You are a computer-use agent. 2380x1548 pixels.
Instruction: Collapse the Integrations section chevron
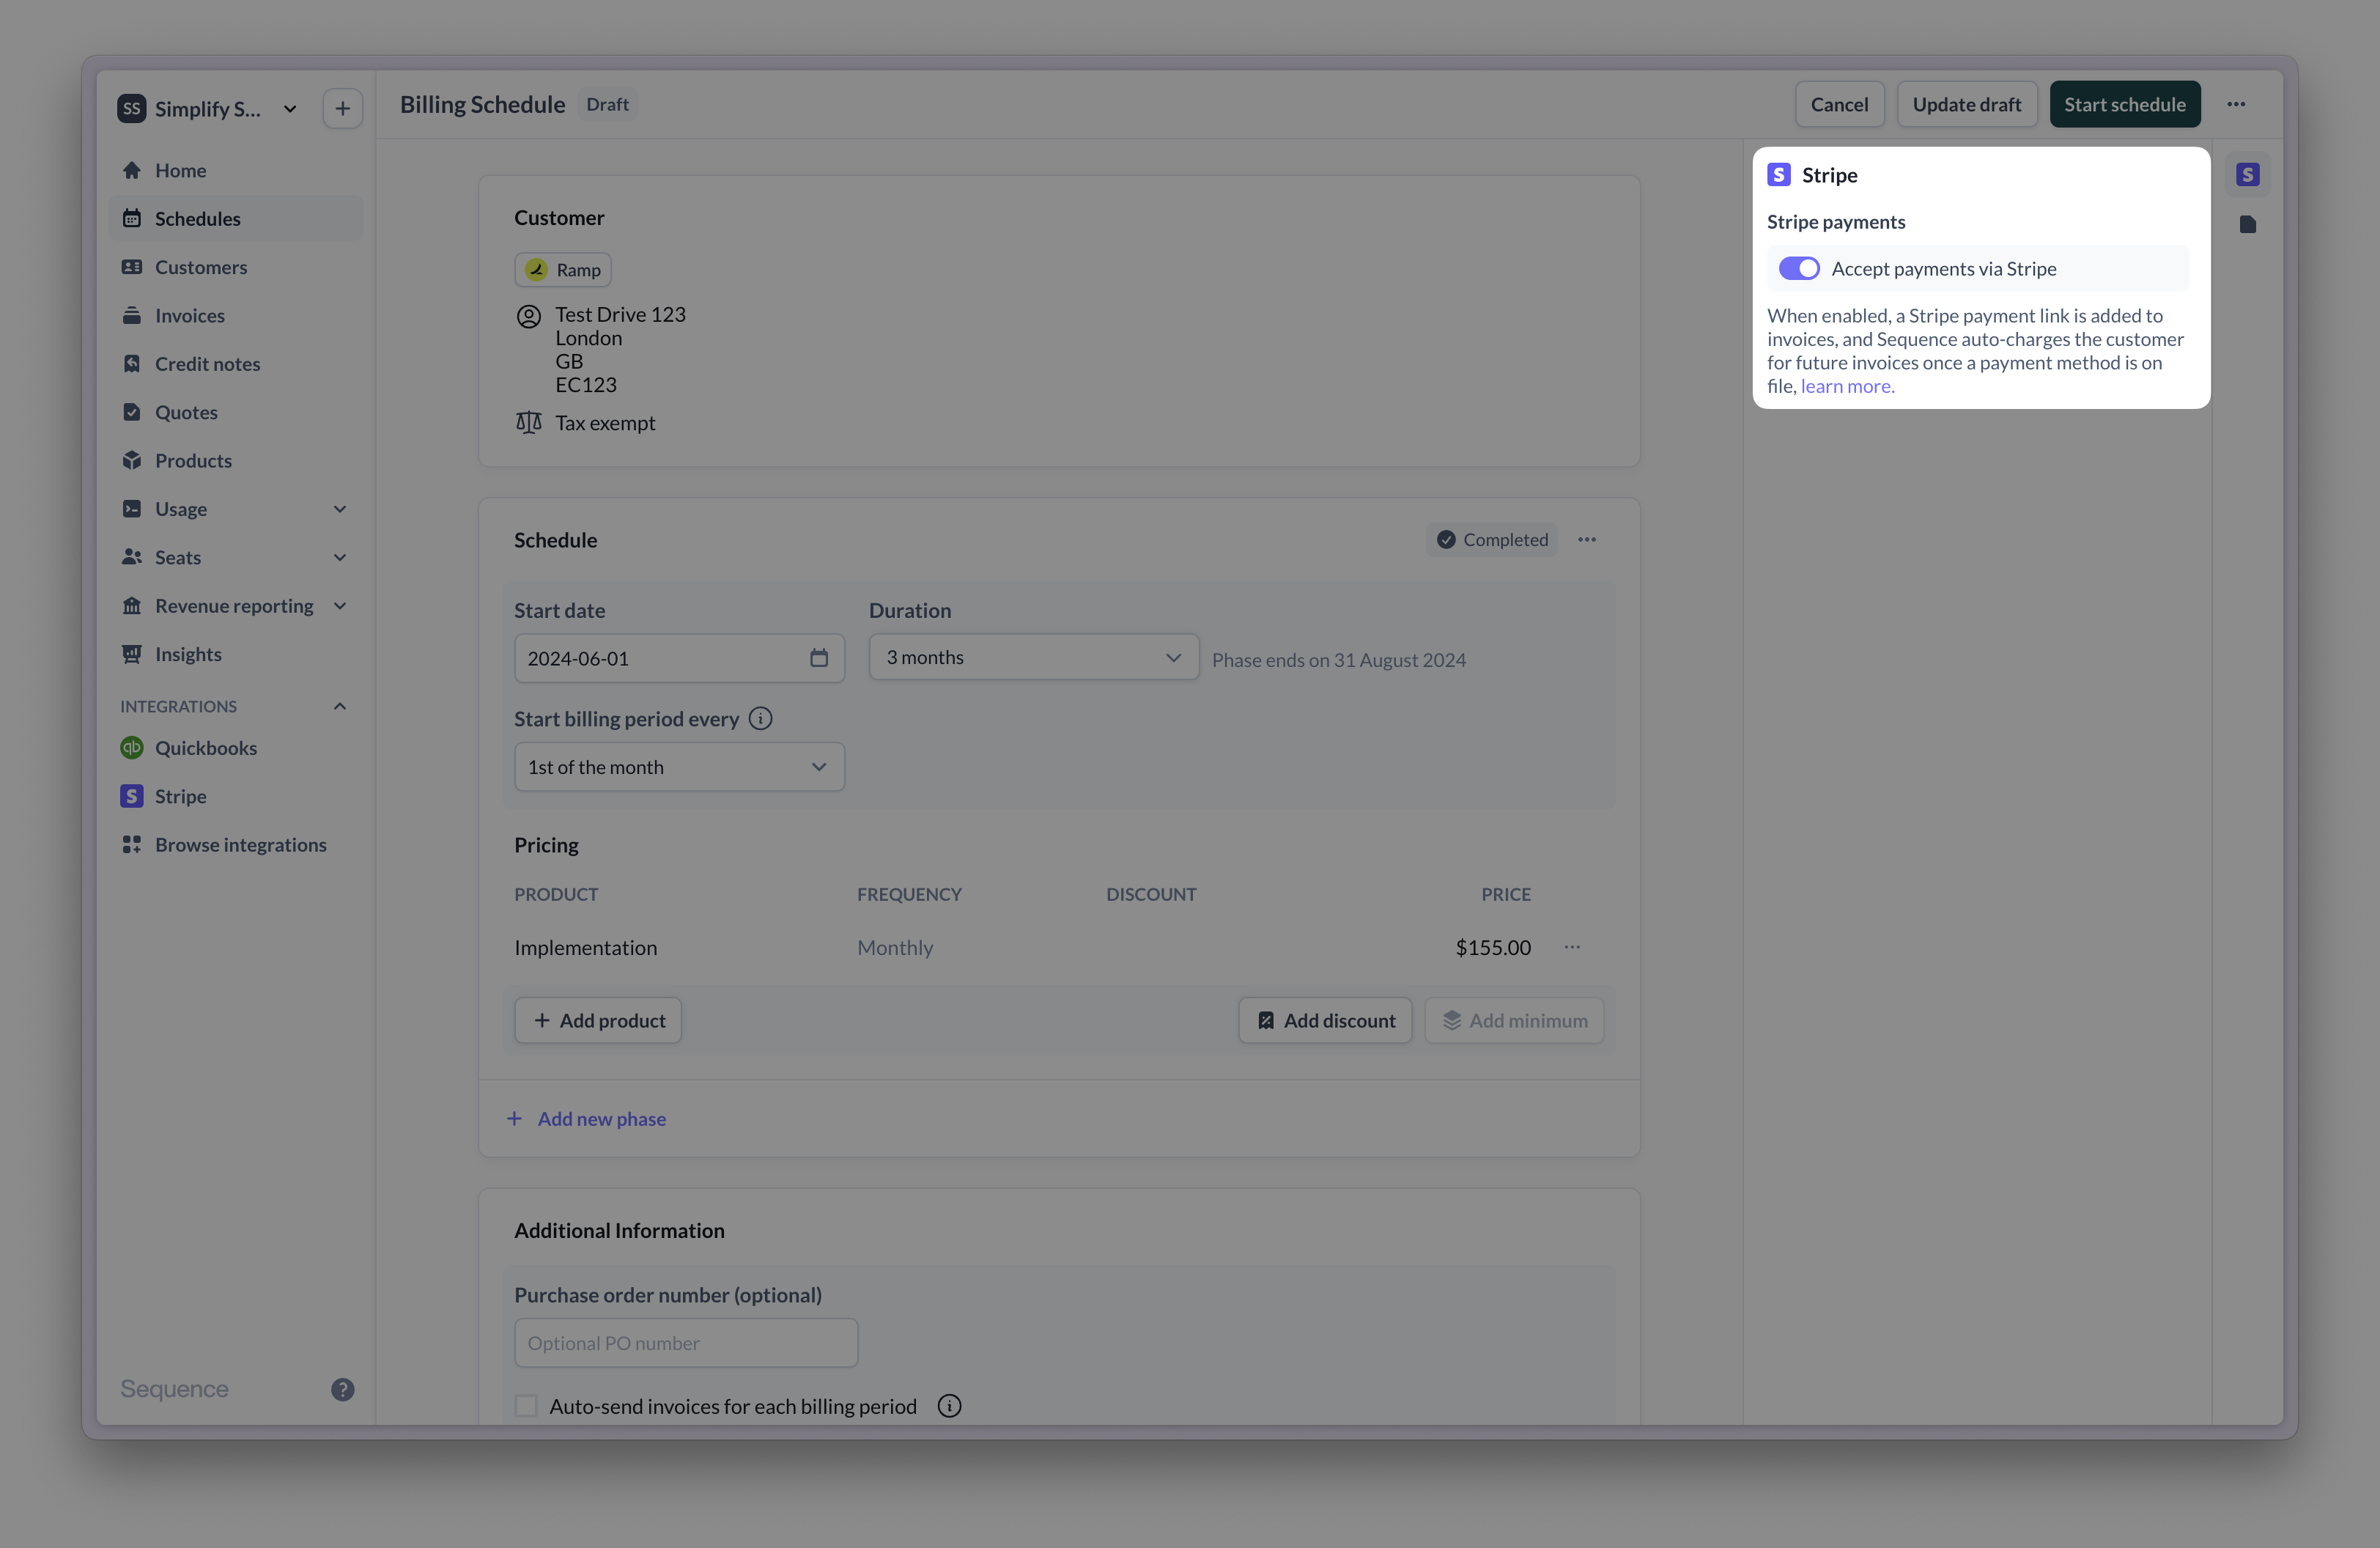pyautogui.click(x=340, y=706)
